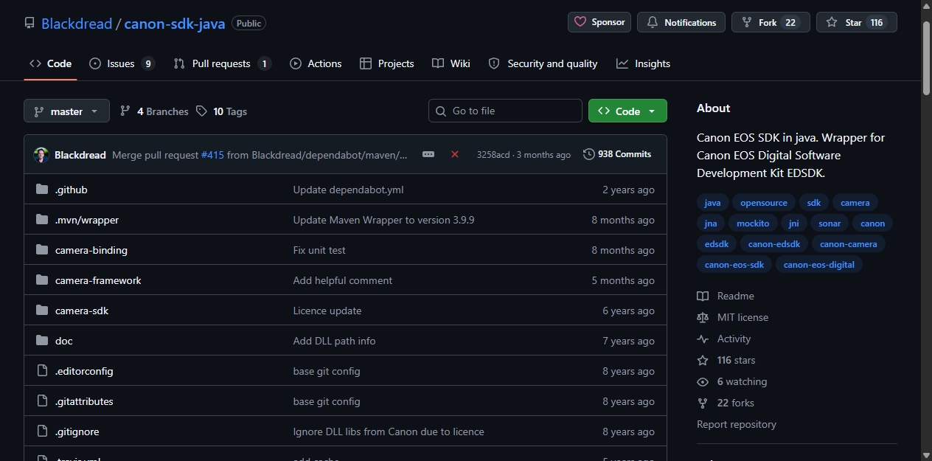Open the canon-sdk-java repository link

pyautogui.click(x=175, y=23)
